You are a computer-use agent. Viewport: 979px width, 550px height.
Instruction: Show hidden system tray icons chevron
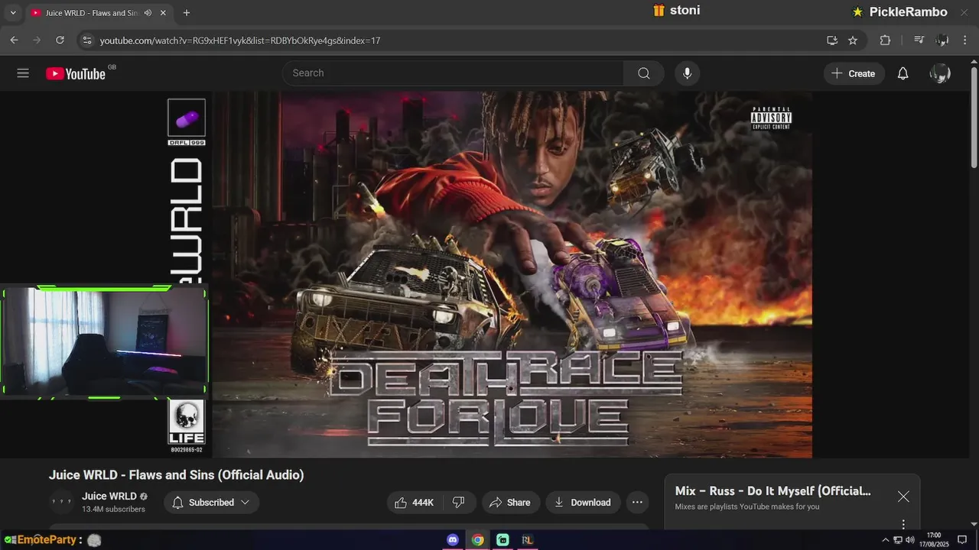pyautogui.click(x=886, y=540)
